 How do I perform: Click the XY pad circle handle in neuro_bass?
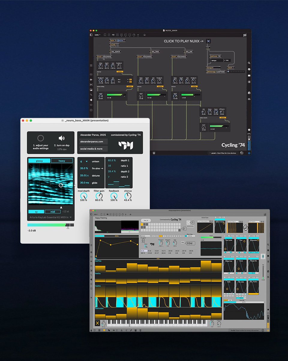point(61,185)
